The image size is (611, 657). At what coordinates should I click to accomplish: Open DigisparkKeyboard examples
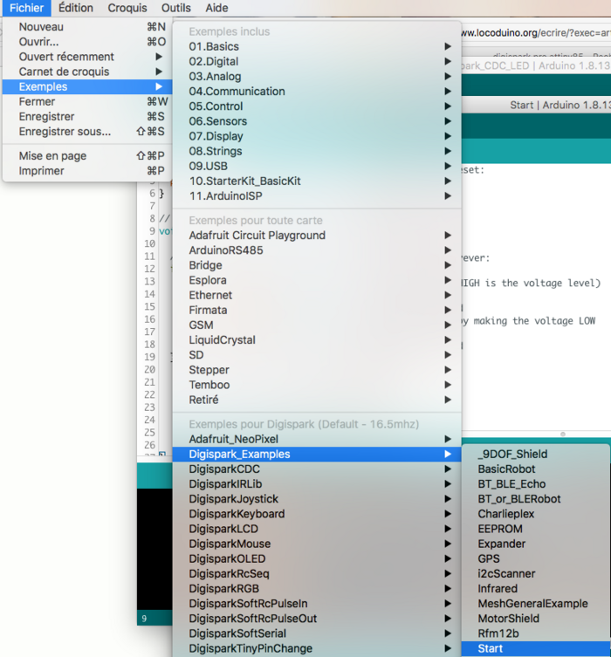[317, 514]
